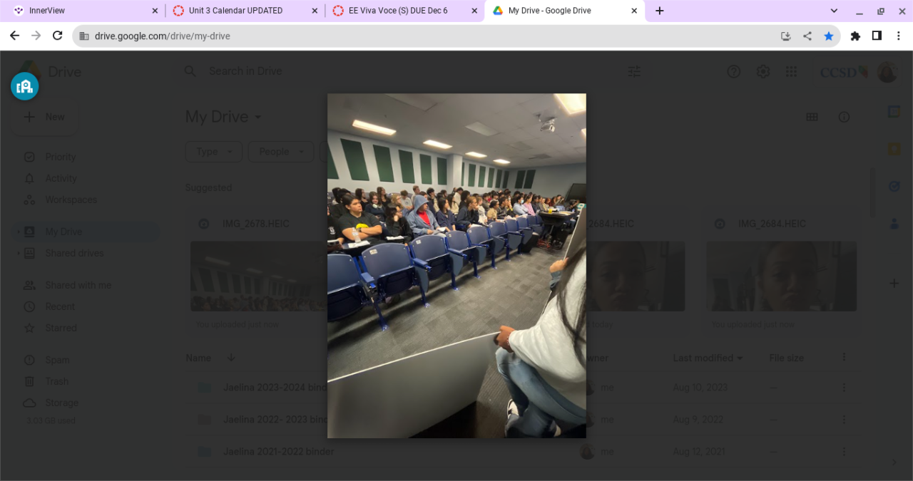Toggle sort direction arrow next to Name
The image size is (913, 481).
pyautogui.click(x=231, y=358)
